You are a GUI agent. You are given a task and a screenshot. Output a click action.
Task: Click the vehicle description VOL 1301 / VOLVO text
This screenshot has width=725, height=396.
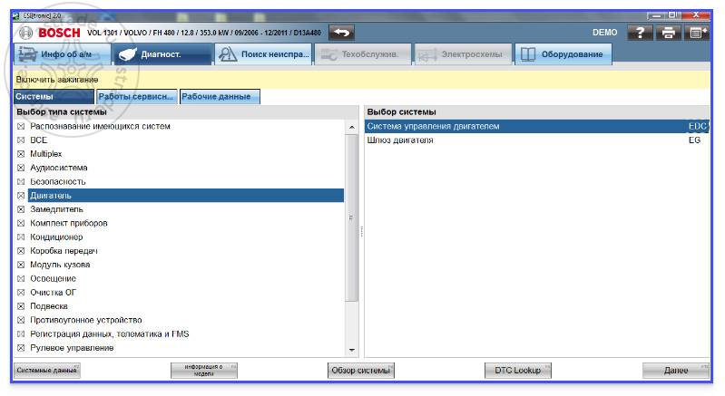pos(204,33)
